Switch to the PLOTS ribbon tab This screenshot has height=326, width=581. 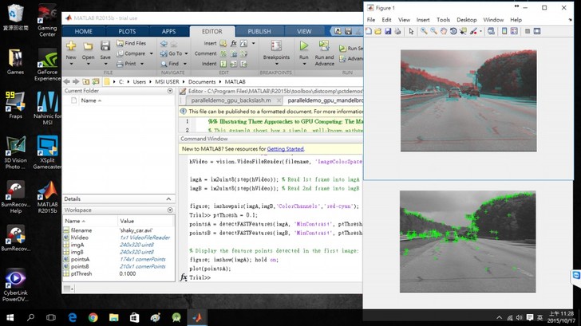127,31
